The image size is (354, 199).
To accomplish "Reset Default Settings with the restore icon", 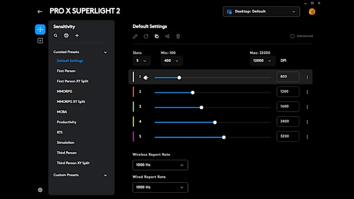I will point(146,36).
